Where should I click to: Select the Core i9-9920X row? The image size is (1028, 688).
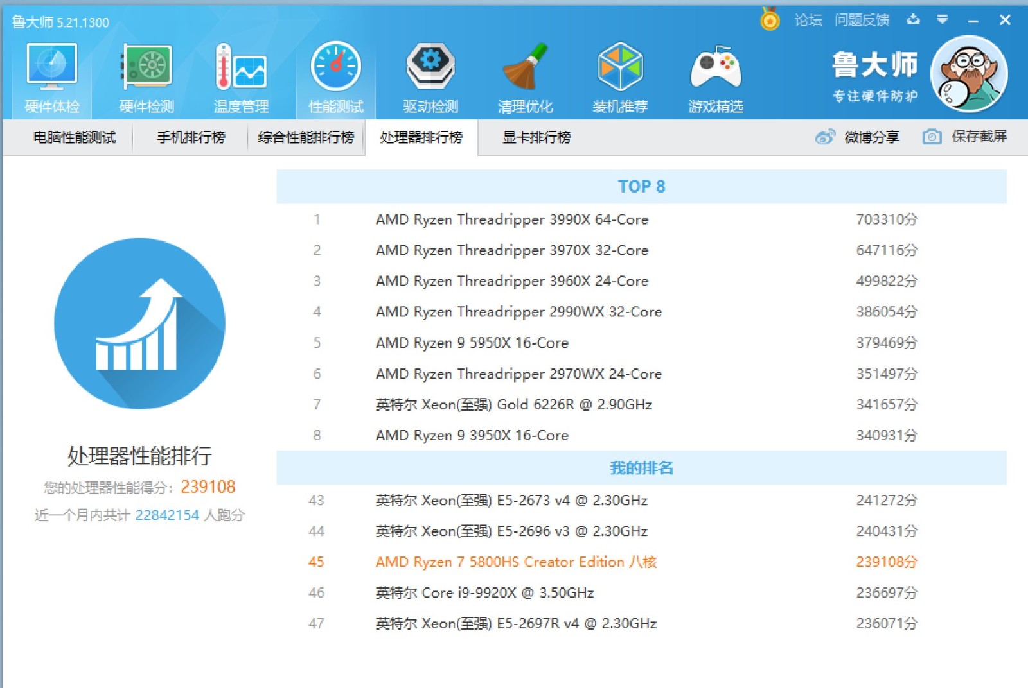641,592
